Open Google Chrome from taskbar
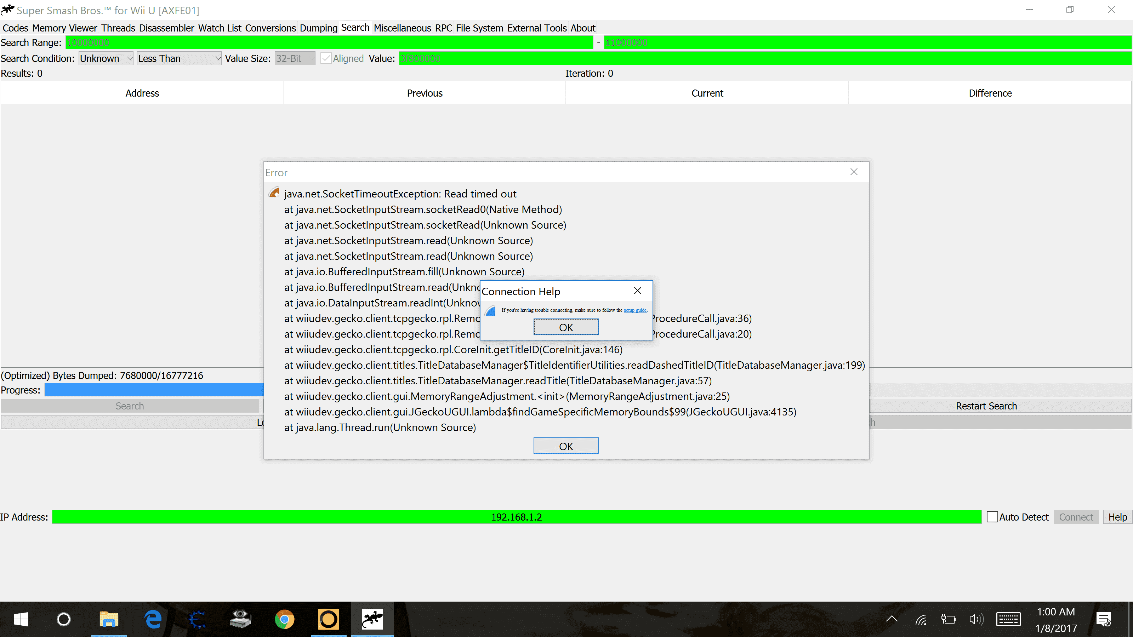The image size is (1133, 637). [x=285, y=619]
